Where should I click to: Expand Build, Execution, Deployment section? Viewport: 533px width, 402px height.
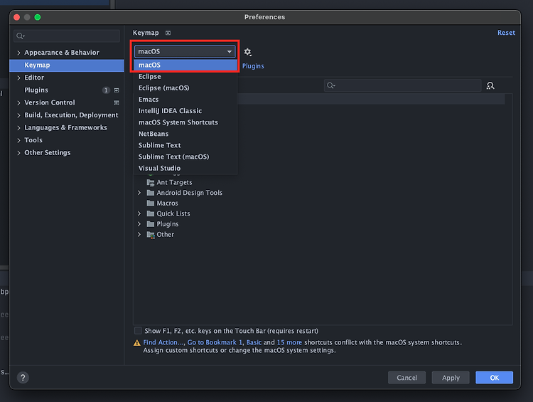pyautogui.click(x=18, y=115)
